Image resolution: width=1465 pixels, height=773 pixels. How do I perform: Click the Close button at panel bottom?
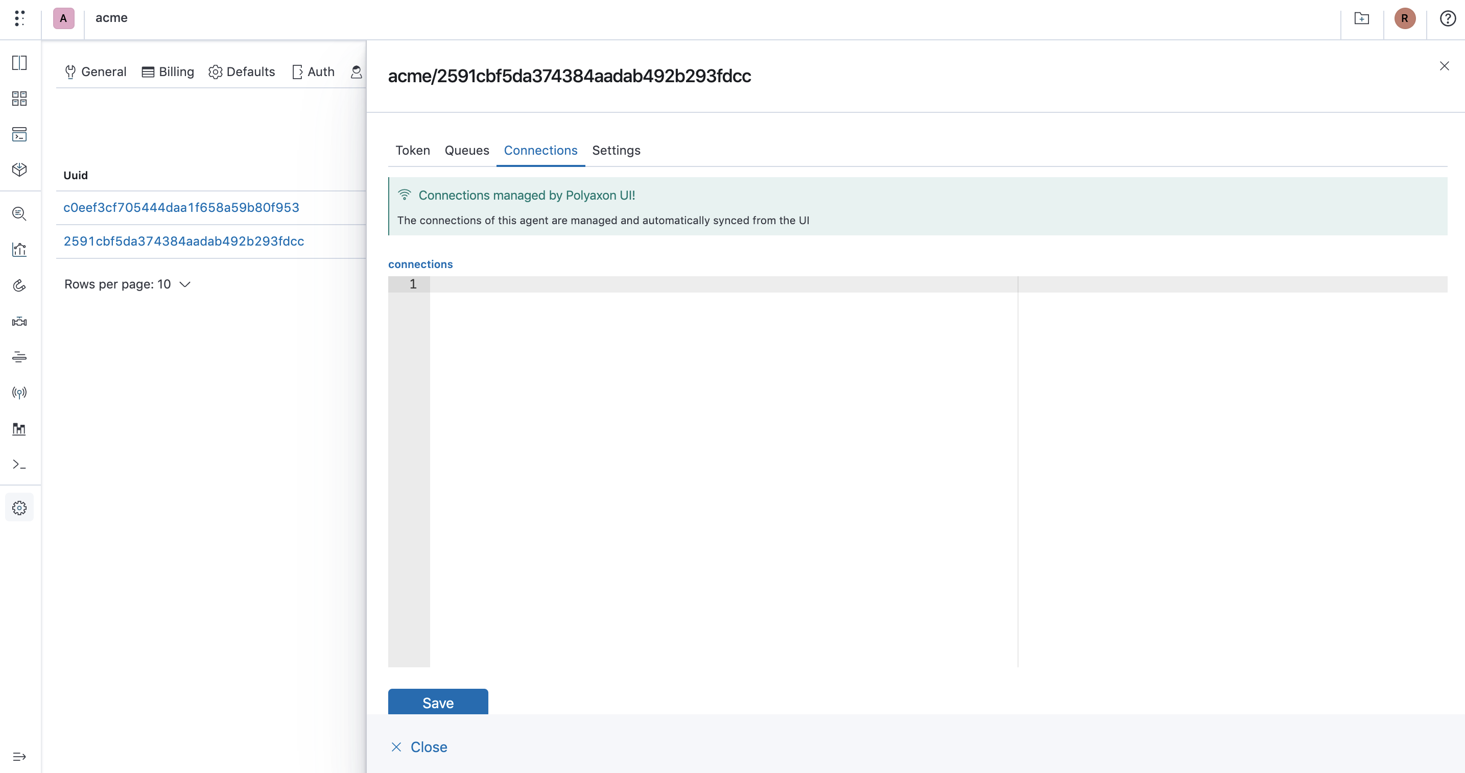point(420,747)
